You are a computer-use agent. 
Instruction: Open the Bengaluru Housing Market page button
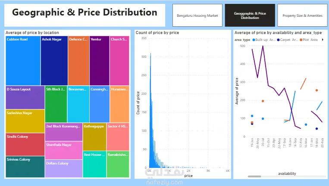197,15
